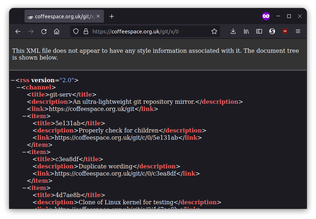Collapse the item containing 5e131ab

(x=24, y=116)
